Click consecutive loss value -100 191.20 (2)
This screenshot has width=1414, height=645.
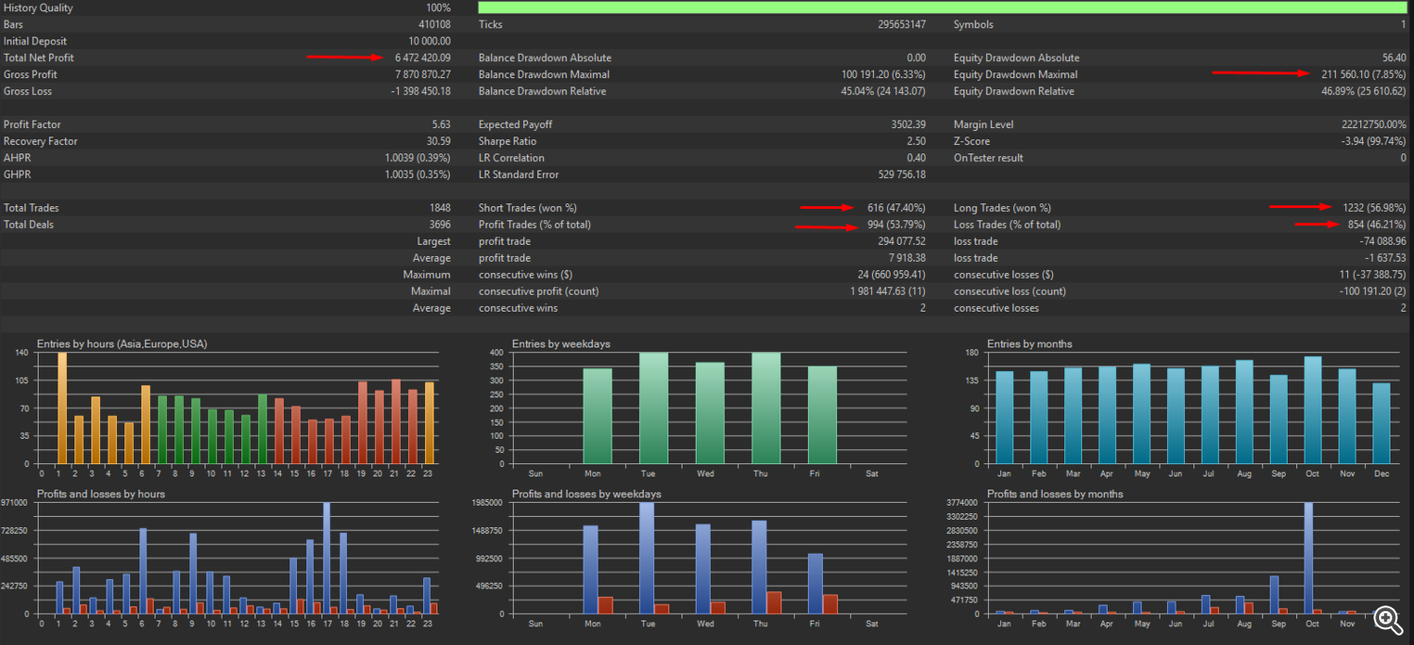(1374, 291)
